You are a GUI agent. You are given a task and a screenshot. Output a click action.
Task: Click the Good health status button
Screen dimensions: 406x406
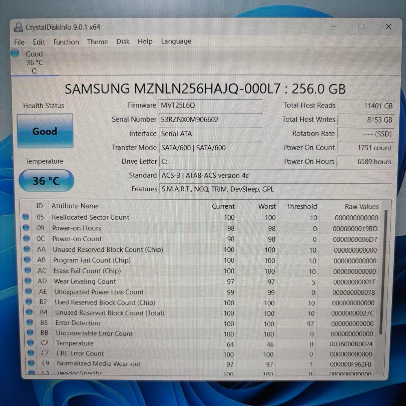45,131
